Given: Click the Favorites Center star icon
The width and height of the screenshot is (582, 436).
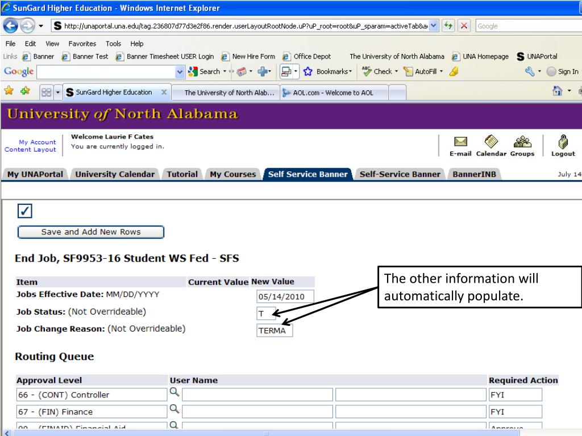Looking at the screenshot, I should [x=9, y=91].
